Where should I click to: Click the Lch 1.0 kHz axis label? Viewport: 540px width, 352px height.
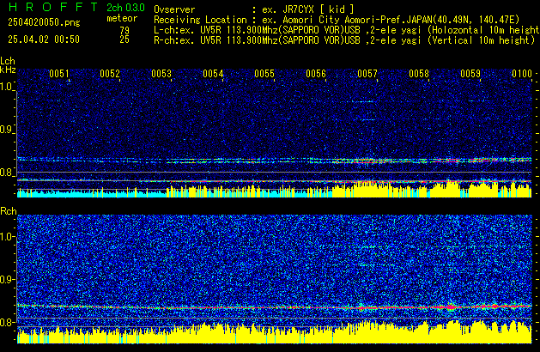click(6, 87)
